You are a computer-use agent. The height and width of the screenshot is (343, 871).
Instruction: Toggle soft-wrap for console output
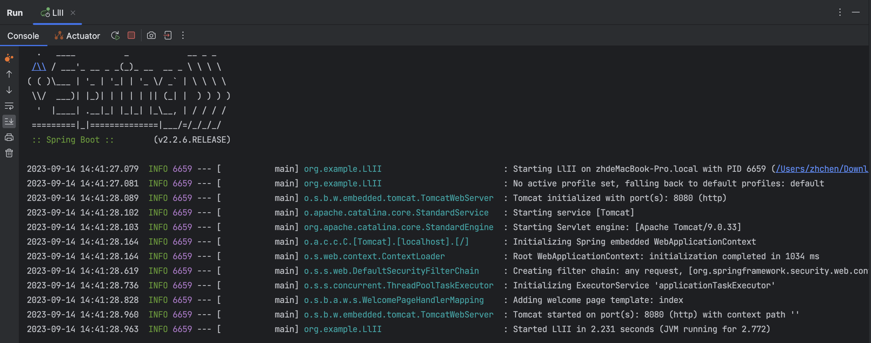[9, 106]
